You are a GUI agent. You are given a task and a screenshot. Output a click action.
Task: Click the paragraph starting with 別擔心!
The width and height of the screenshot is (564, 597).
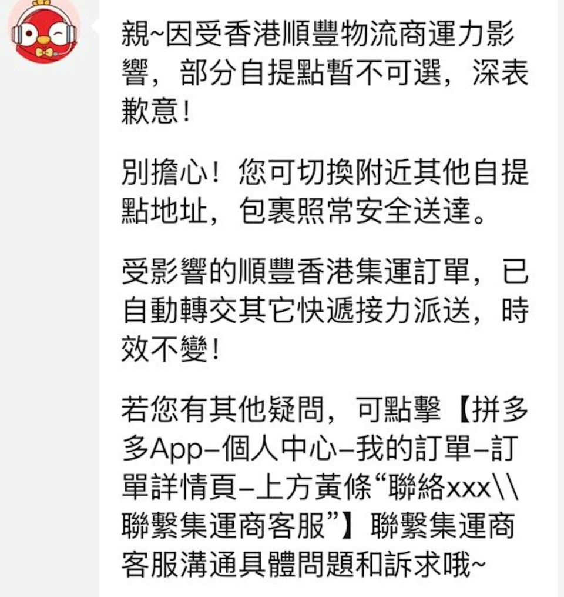(x=325, y=192)
